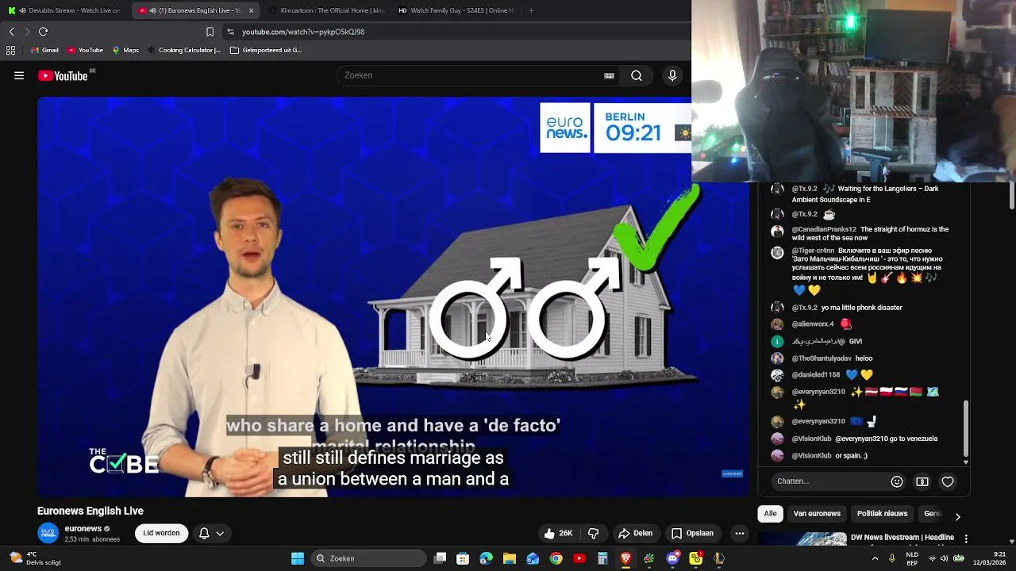Open the on-screen keyboard icon in search box
The width and height of the screenshot is (1016, 571).
click(x=609, y=75)
